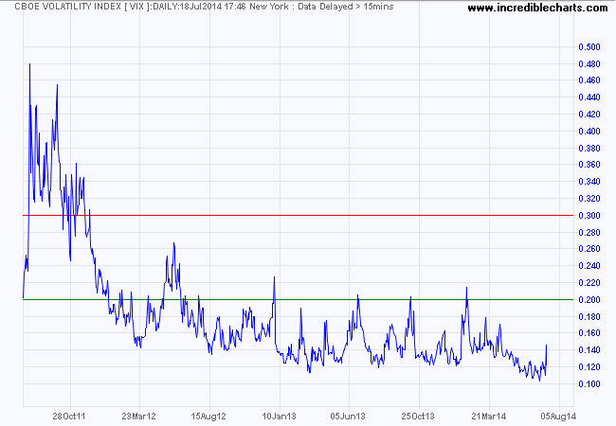Click the 0.460 price axis label

589,80
